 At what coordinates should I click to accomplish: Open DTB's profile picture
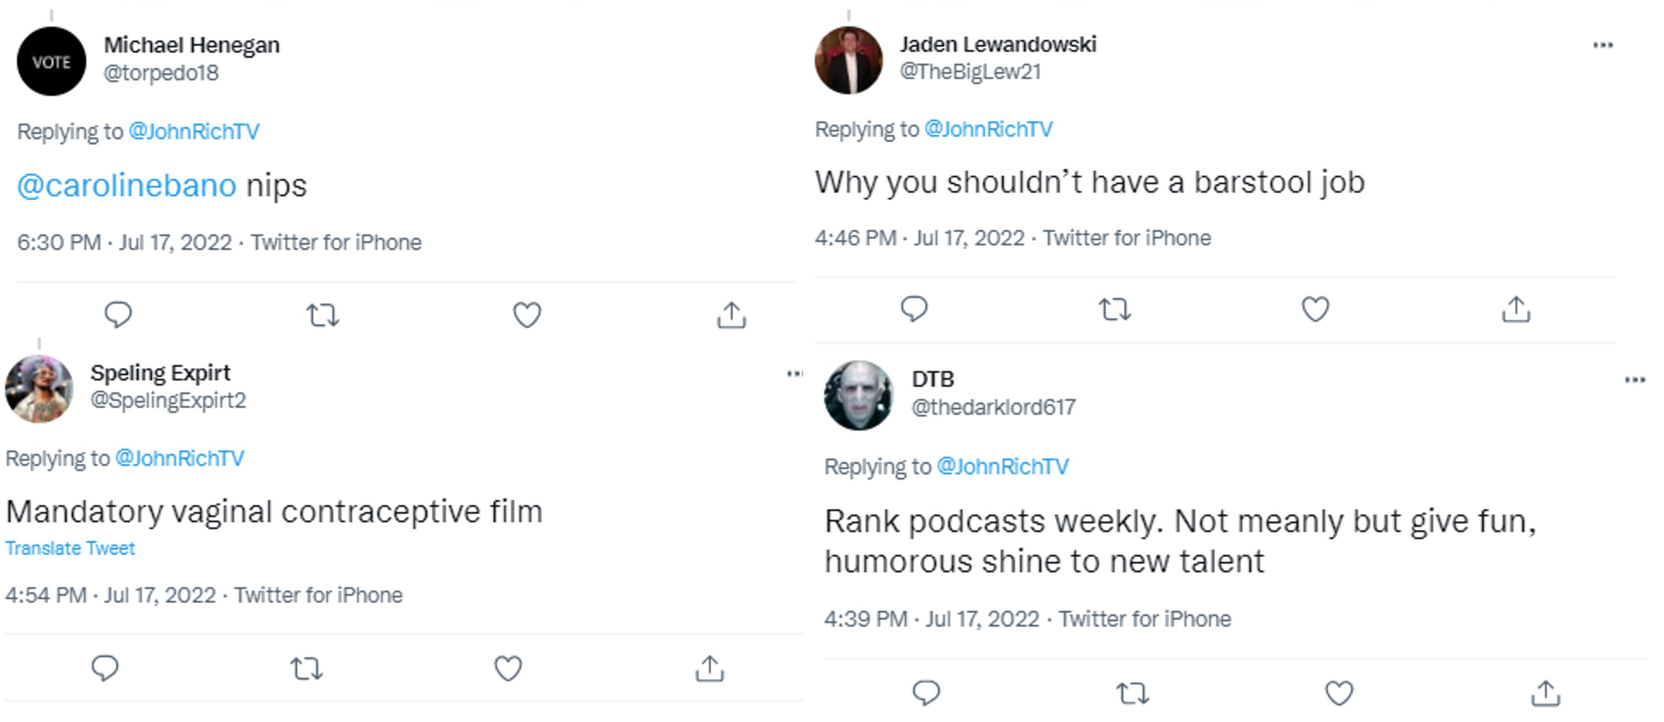[x=859, y=395]
